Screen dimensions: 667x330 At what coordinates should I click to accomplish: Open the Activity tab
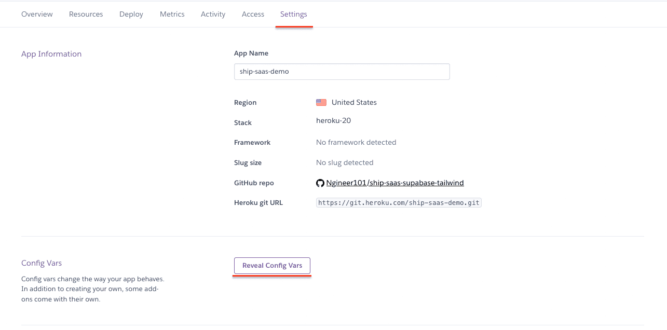[213, 14]
